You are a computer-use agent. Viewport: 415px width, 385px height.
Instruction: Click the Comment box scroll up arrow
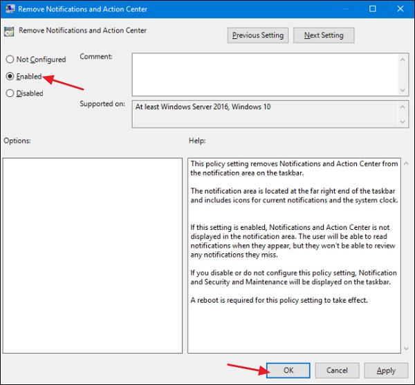coord(403,60)
